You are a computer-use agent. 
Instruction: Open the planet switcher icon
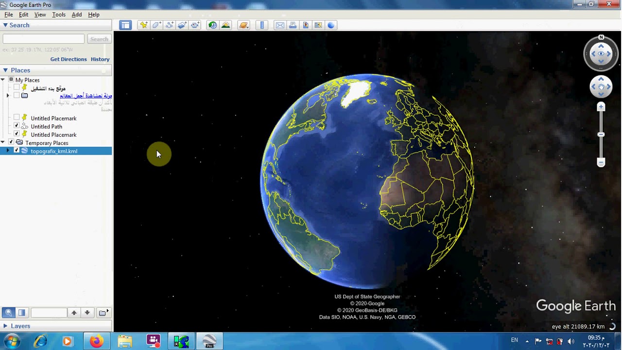pyautogui.click(x=243, y=25)
